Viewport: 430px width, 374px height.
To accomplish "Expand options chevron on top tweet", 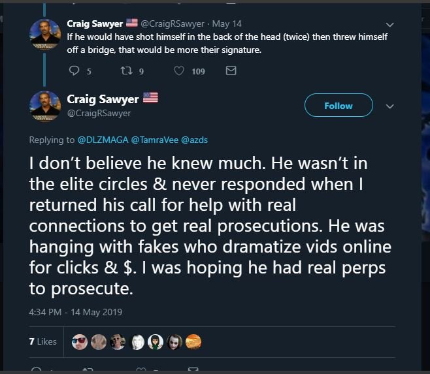I will pyautogui.click(x=391, y=23).
